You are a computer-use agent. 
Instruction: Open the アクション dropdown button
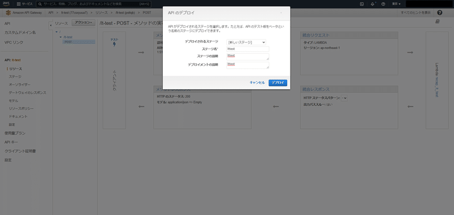pos(83,23)
